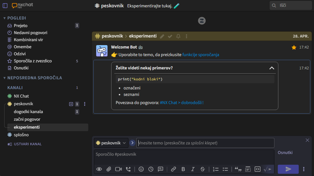Click Welcome Bot avatar
Image resolution: width=314 pixels, height=176 pixels.
pos(102,51)
